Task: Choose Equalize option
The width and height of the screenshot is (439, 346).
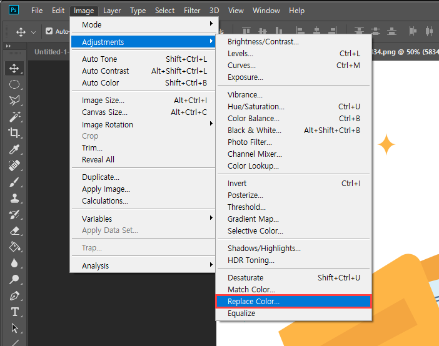Action: click(x=293, y=314)
